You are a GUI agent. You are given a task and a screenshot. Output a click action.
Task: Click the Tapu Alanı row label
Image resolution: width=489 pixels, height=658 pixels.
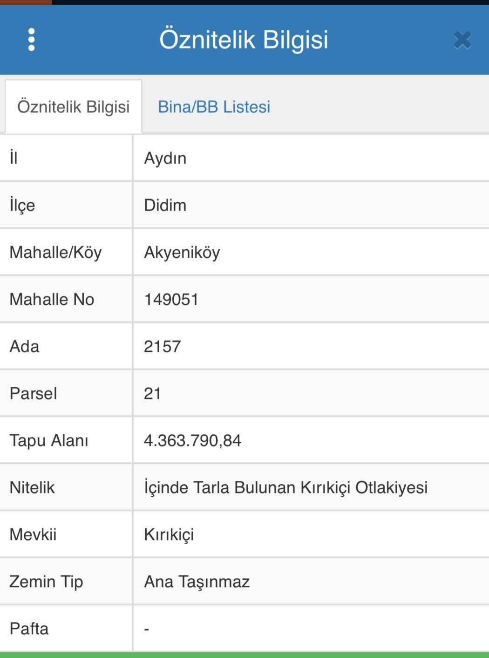point(49,440)
